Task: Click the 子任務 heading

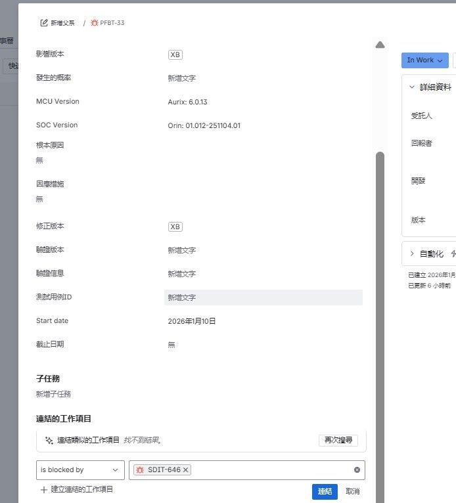Action: coord(48,378)
